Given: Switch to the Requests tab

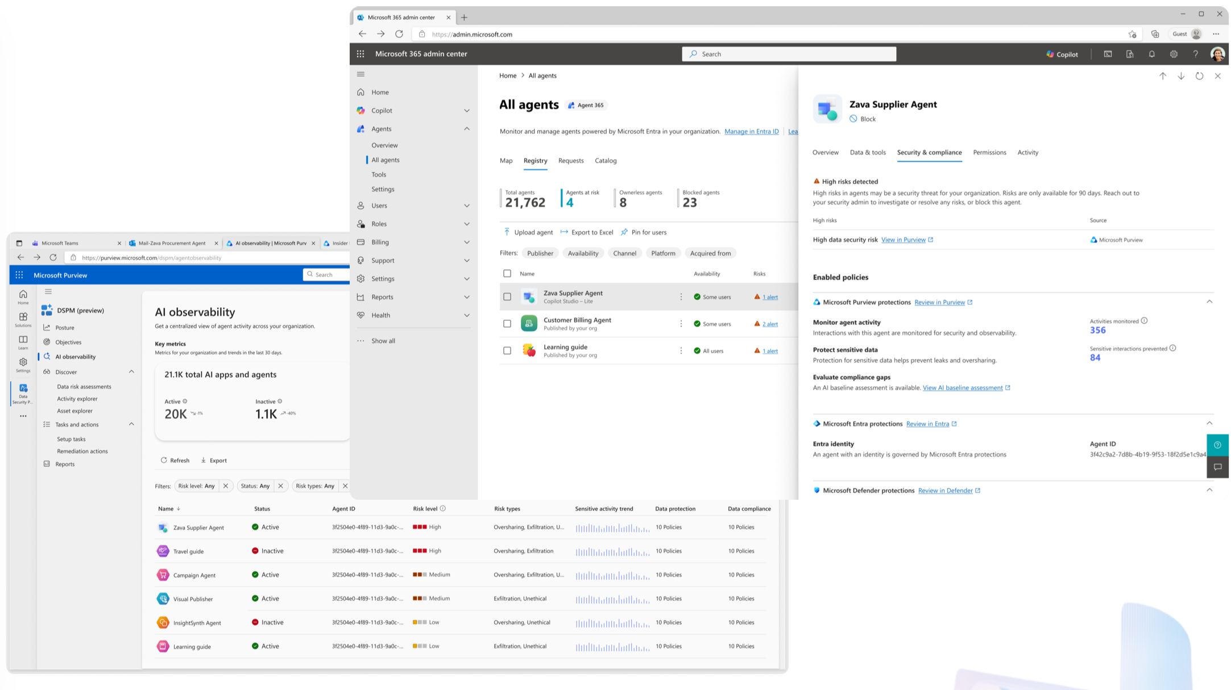Looking at the screenshot, I should click(x=571, y=161).
